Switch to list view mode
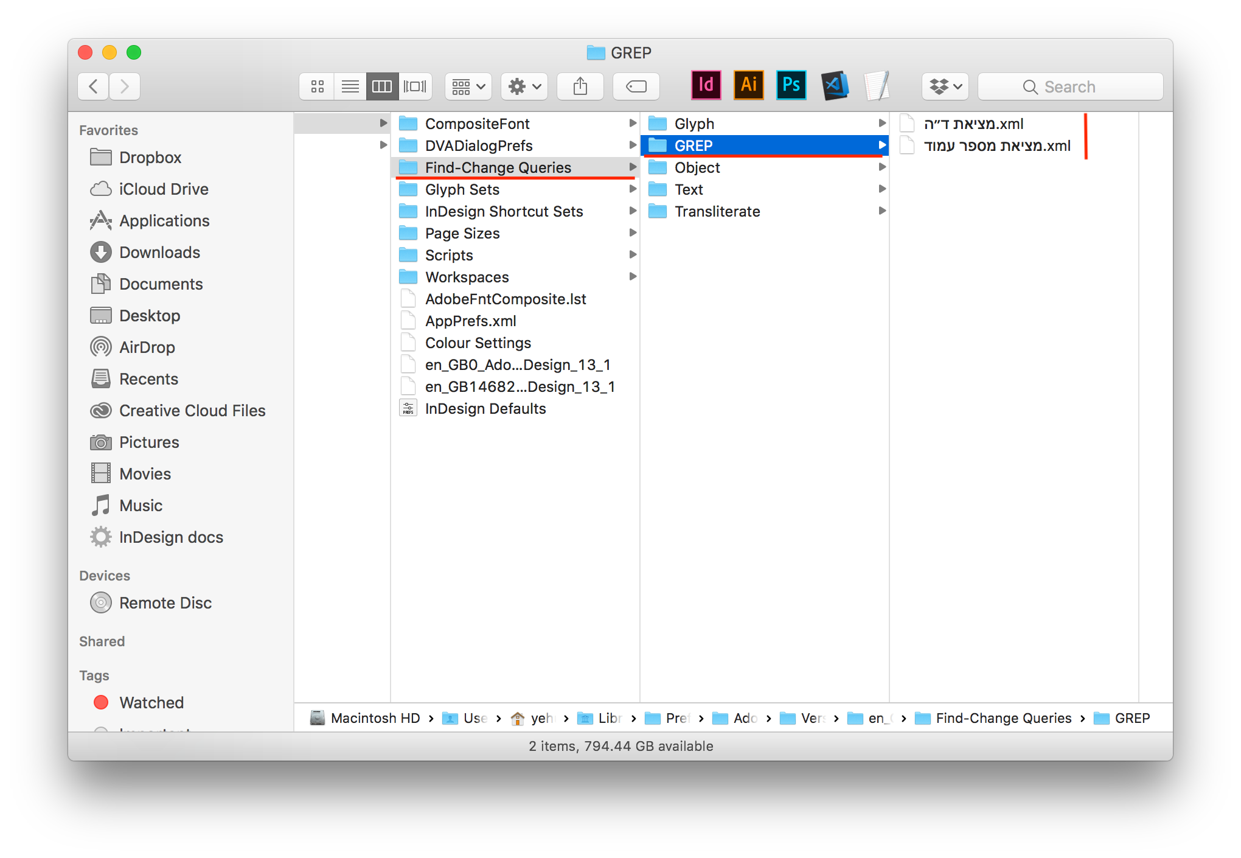This screenshot has width=1241, height=858. click(350, 86)
